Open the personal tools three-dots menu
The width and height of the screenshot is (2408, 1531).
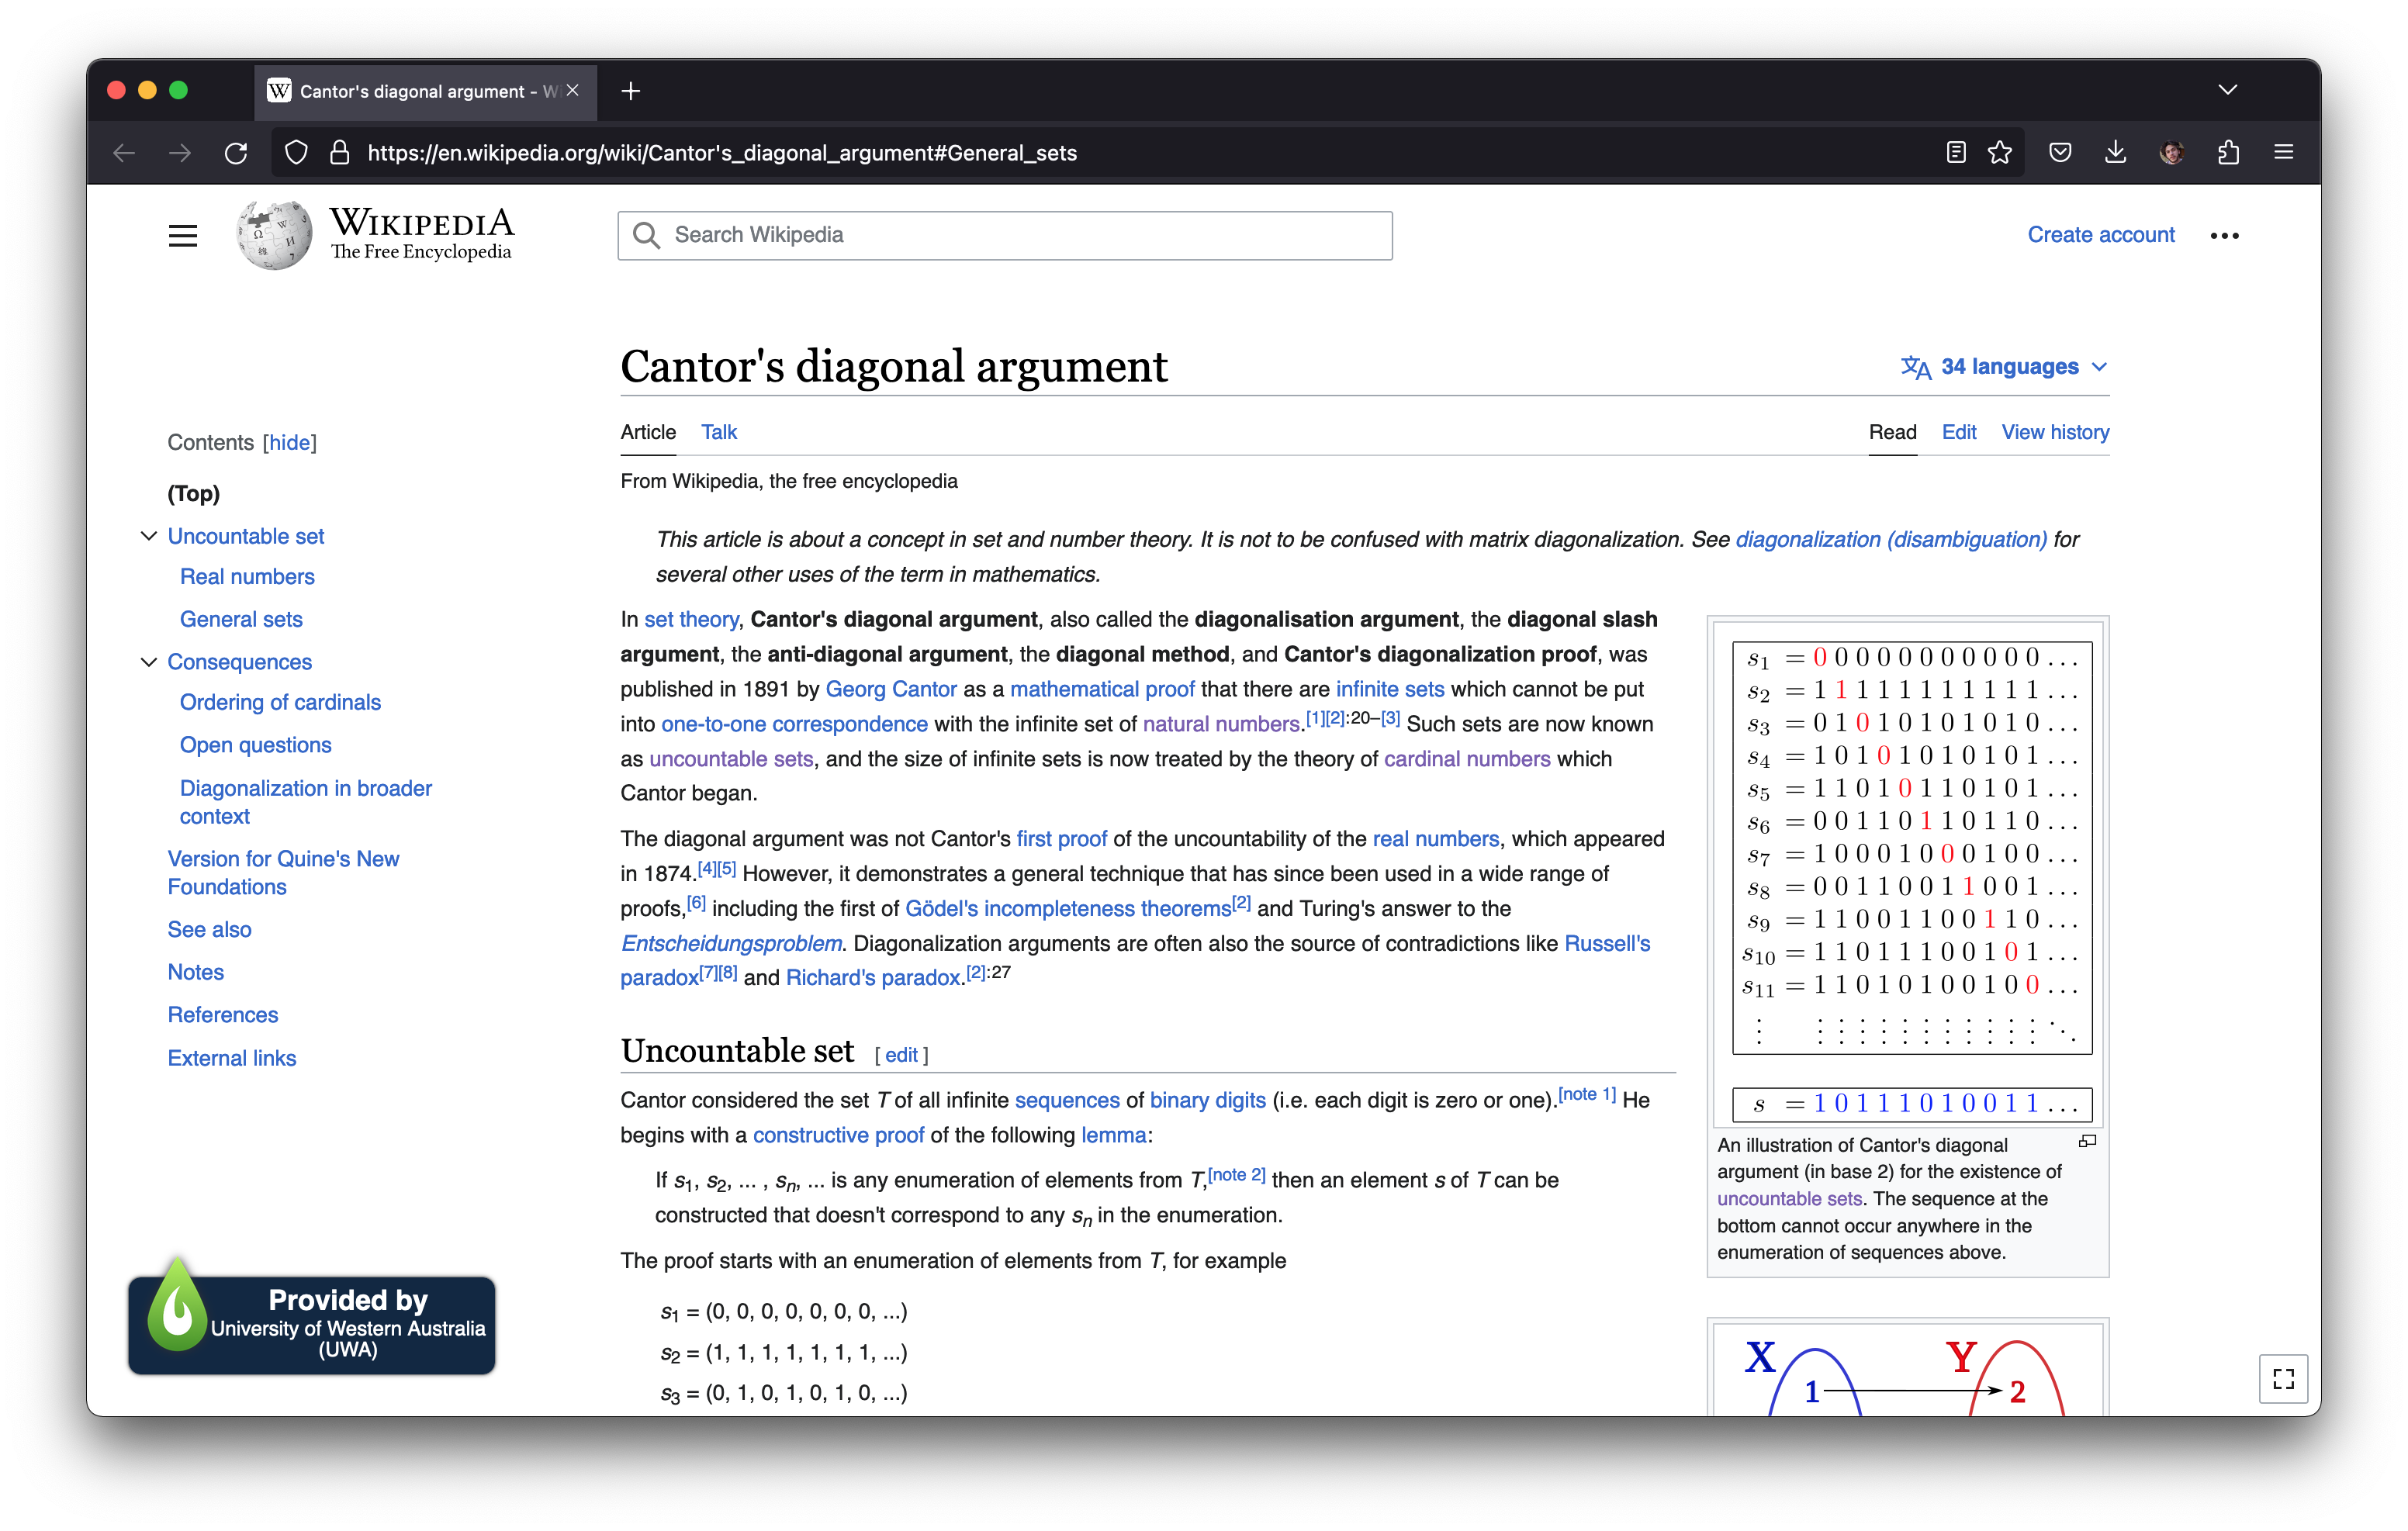(2225, 235)
